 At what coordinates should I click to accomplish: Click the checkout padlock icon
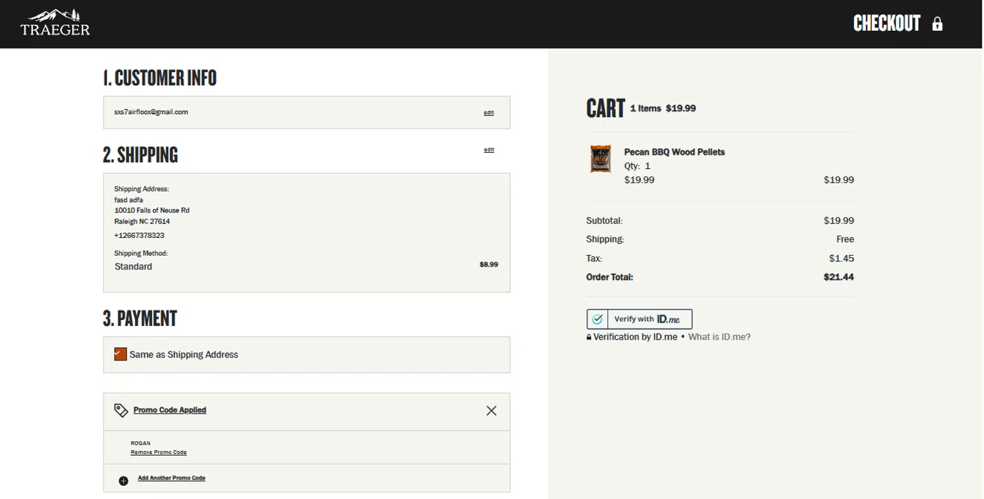(x=937, y=24)
